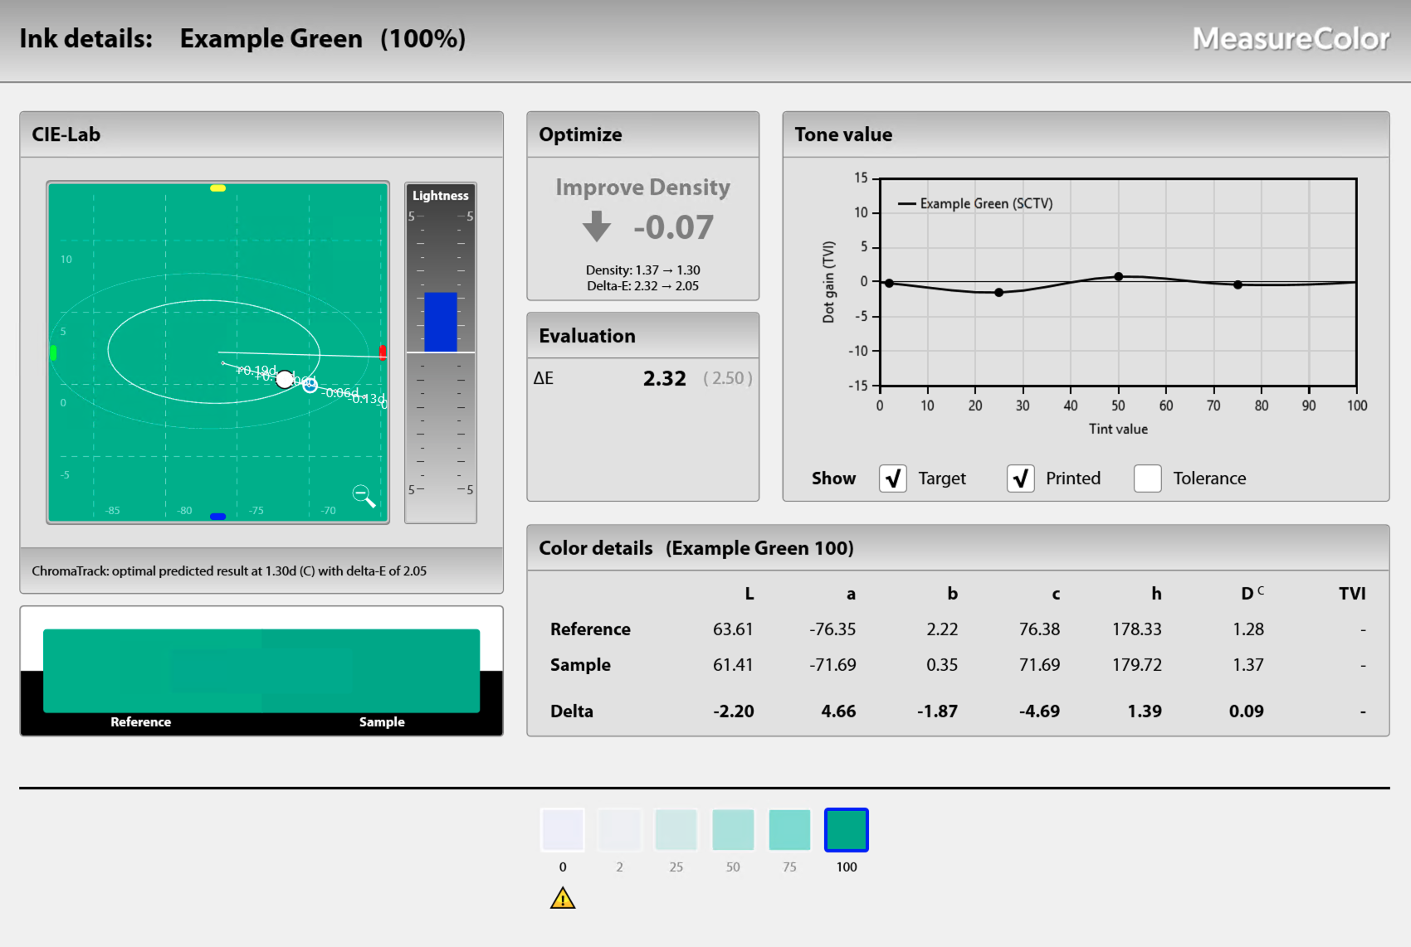The width and height of the screenshot is (1411, 947).
Task: Click the yellow warning triangle icon
Action: [563, 899]
